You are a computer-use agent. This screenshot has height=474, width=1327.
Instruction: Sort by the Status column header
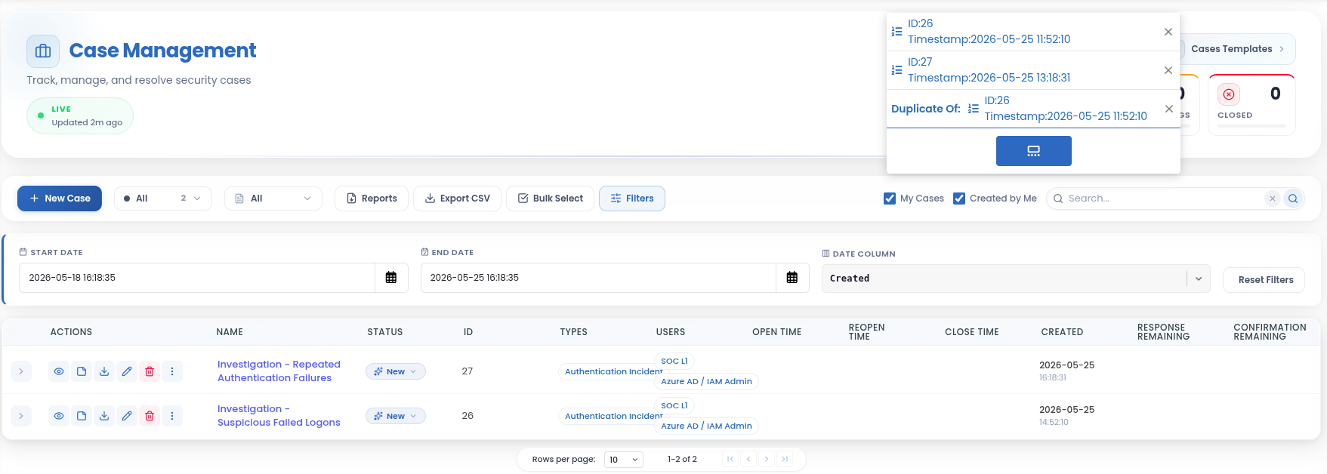point(385,332)
